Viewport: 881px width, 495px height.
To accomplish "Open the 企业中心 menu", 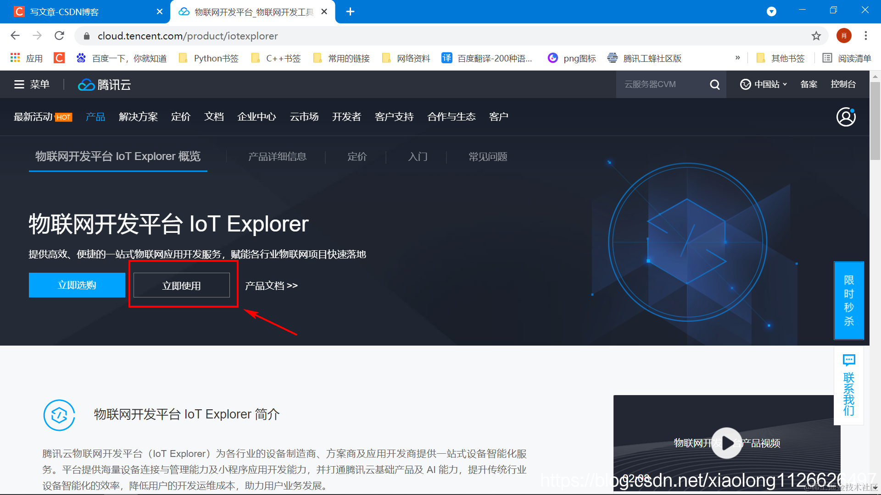I will pos(256,117).
